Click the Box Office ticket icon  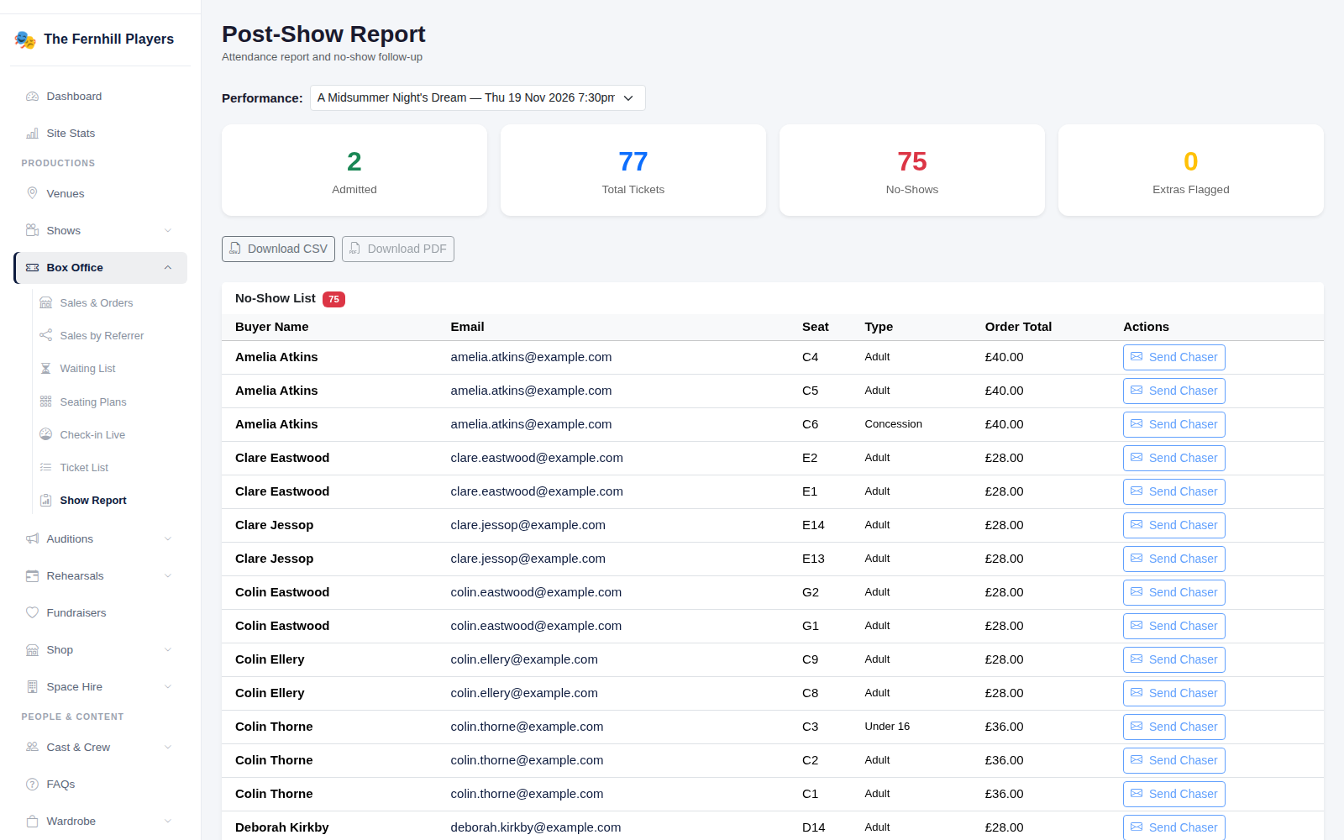click(32, 268)
